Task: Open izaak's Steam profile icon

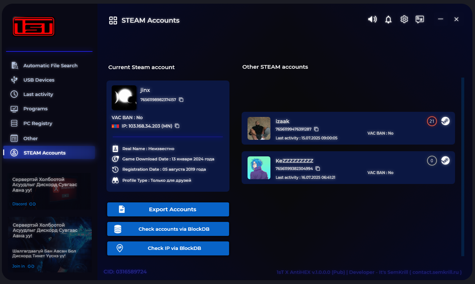Action: [445, 121]
